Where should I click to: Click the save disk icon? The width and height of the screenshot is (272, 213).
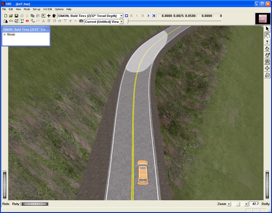pyautogui.click(x=16, y=16)
